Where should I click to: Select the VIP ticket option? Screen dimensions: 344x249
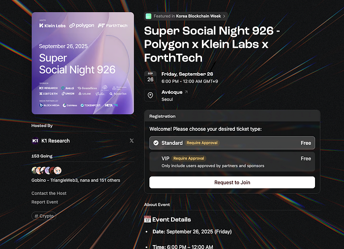point(232,162)
